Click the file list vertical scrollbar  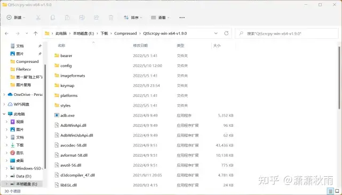339,77
